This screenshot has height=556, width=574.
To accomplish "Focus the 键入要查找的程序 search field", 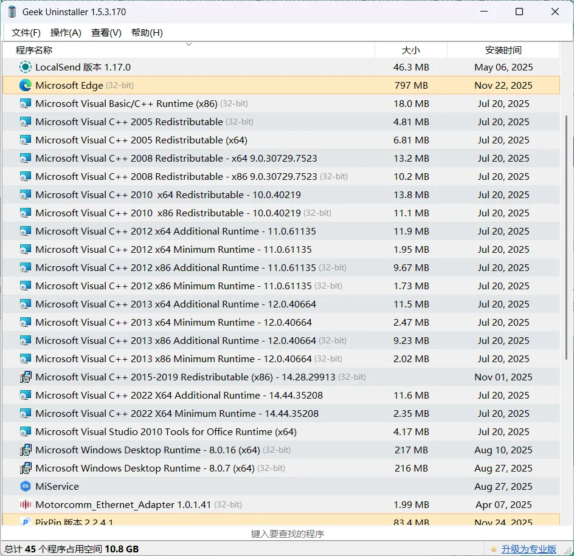I will pyautogui.click(x=287, y=534).
